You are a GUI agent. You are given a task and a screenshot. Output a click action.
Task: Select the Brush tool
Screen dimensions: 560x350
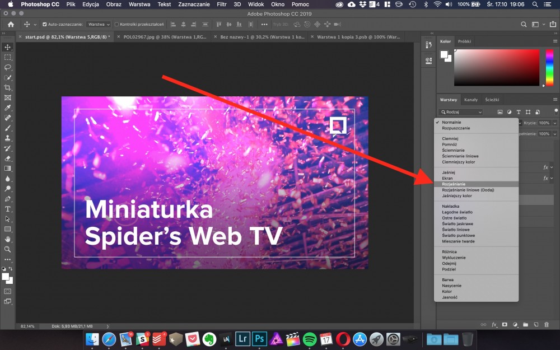[7, 128]
